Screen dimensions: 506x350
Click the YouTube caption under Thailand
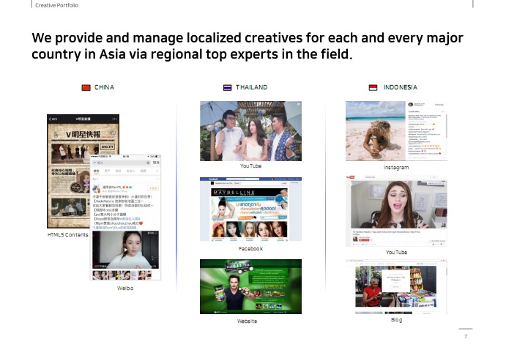click(x=250, y=166)
